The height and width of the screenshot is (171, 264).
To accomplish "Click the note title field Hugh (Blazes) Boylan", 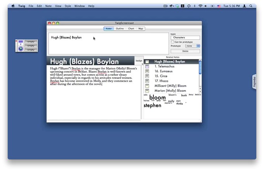I will pos(109,44).
